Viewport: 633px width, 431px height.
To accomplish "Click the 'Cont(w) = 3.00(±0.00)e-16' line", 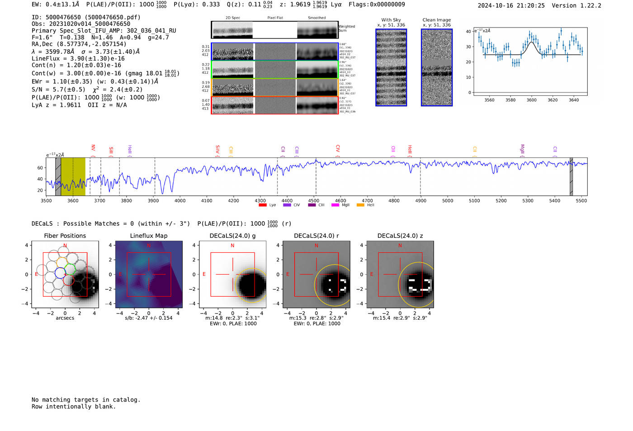I will coord(105,73).
